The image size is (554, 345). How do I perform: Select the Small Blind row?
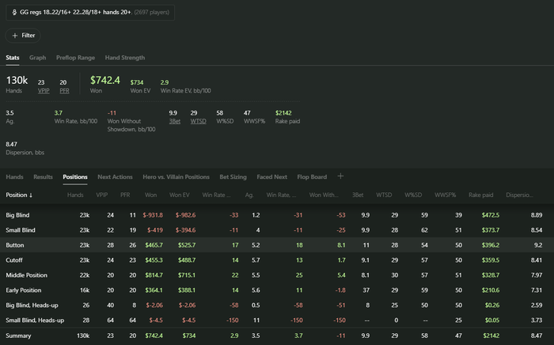277,230
